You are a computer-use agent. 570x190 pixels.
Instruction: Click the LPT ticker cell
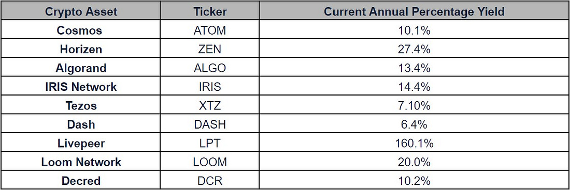(210, 143)
